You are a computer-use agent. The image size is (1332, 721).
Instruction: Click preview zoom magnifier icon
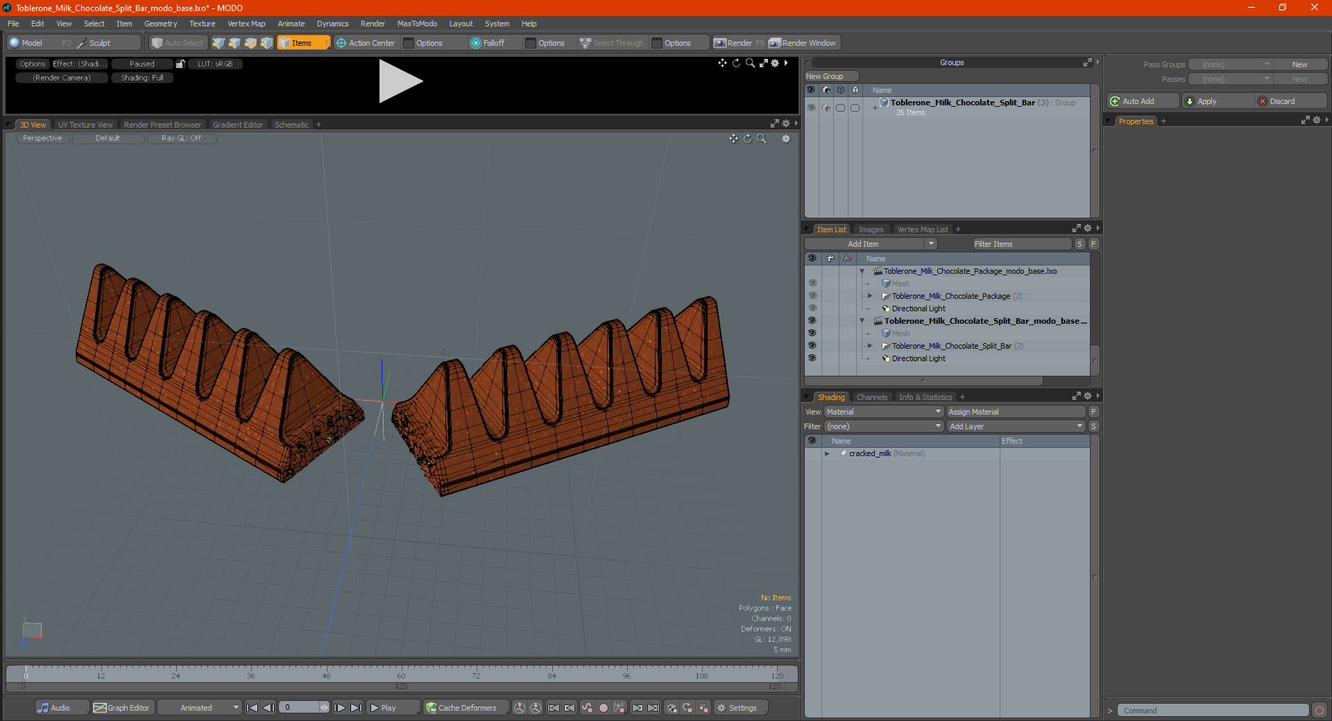point(750,63)
